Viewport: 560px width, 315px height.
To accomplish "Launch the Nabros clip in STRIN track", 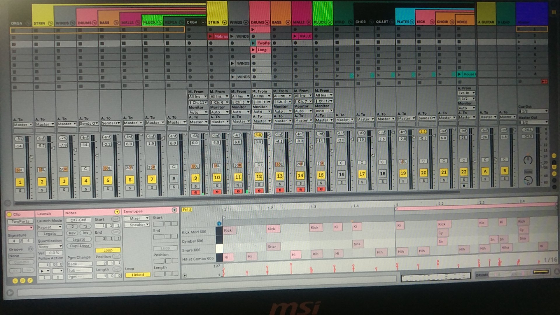I will [211, 36].
